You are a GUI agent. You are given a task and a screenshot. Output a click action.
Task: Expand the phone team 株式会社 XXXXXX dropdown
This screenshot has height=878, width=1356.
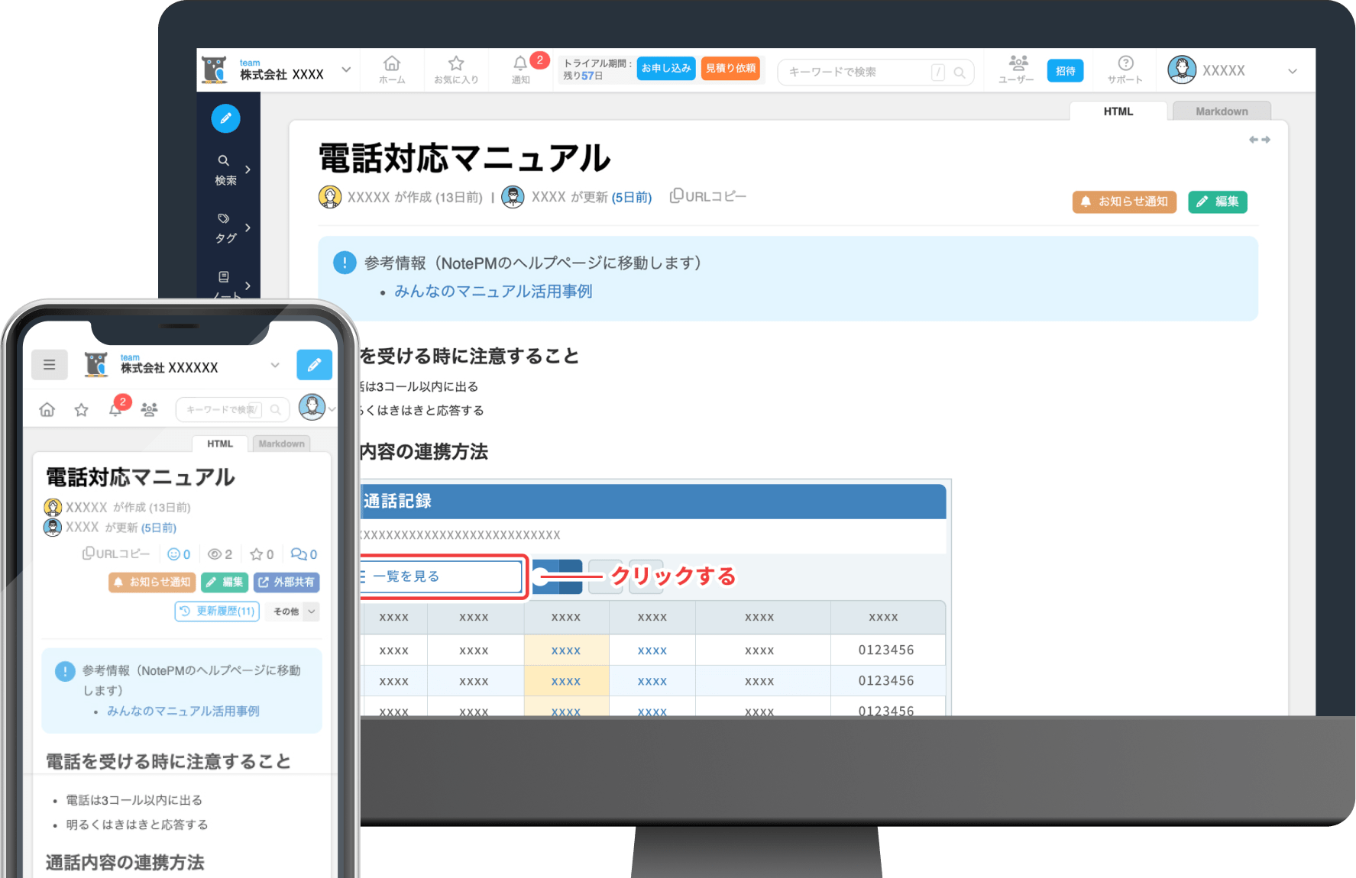coord(275,365)
